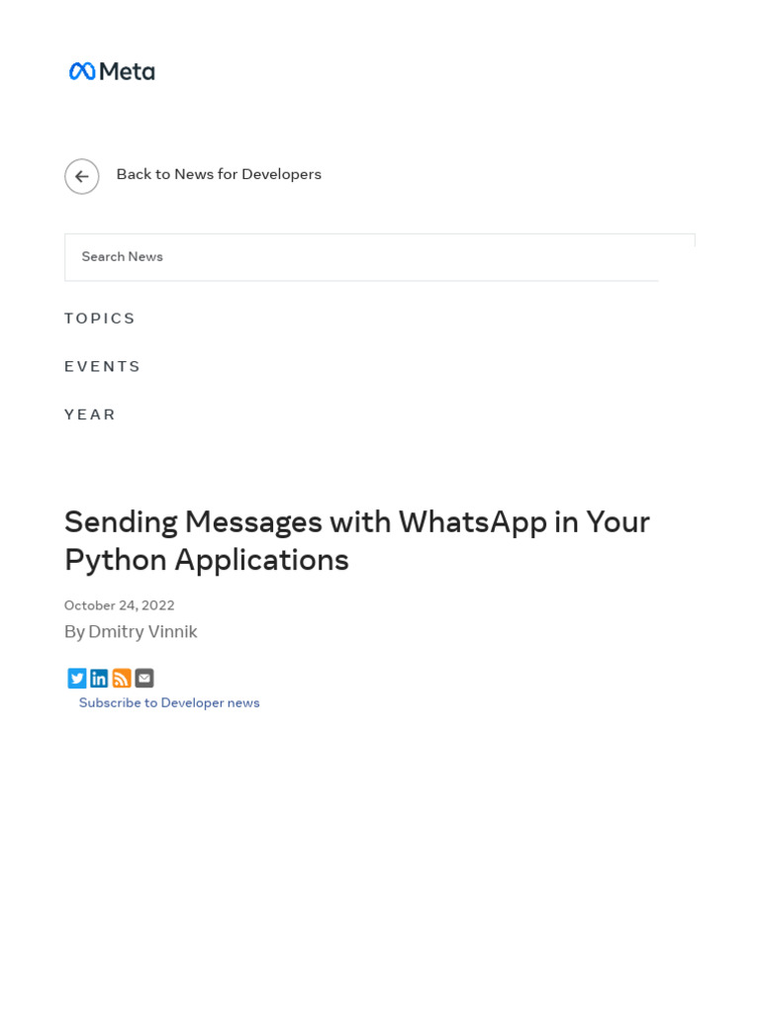Open the Subscribe to Developer news link

coord(169,702)
